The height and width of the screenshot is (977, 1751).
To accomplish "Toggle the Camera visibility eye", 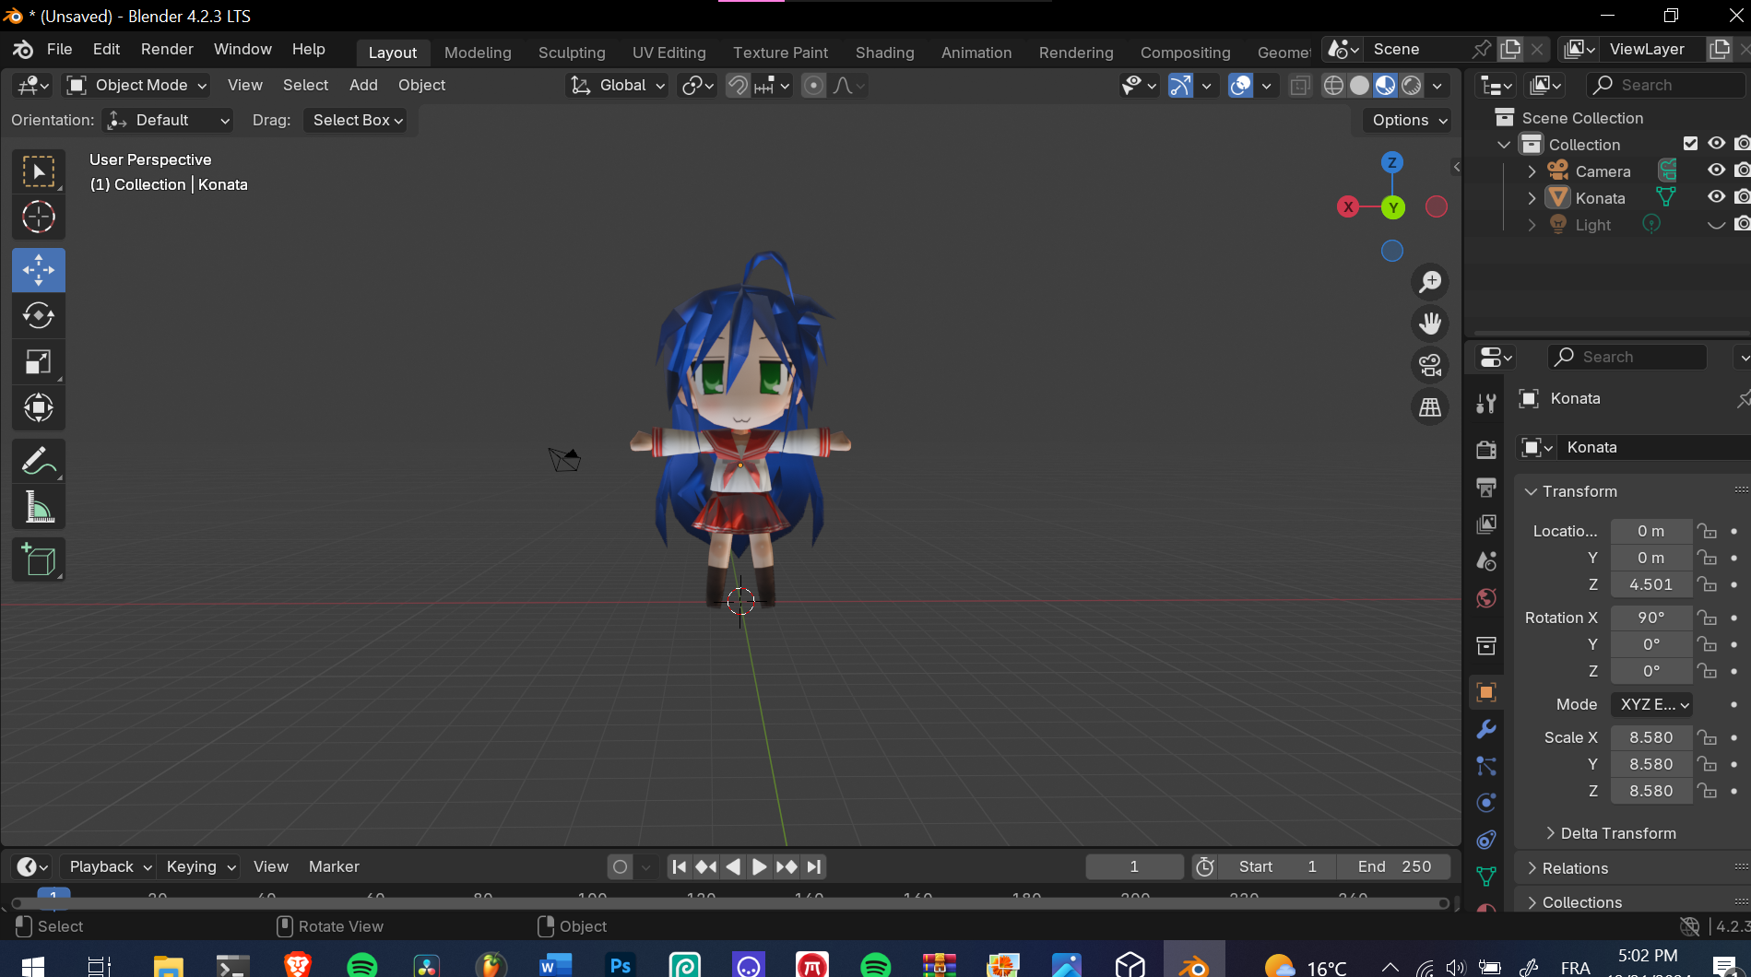I will (1716, 171).
